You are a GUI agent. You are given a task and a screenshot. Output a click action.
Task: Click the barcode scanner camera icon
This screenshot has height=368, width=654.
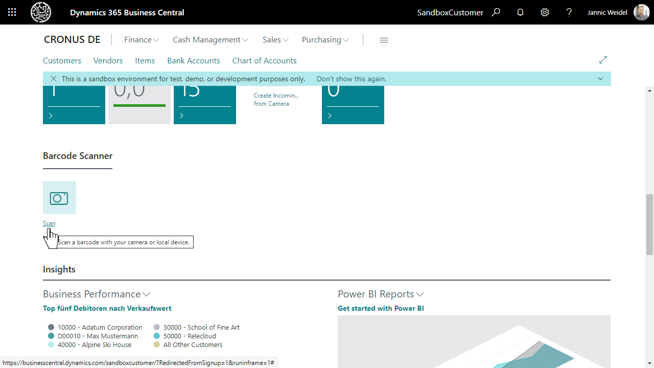59,197
